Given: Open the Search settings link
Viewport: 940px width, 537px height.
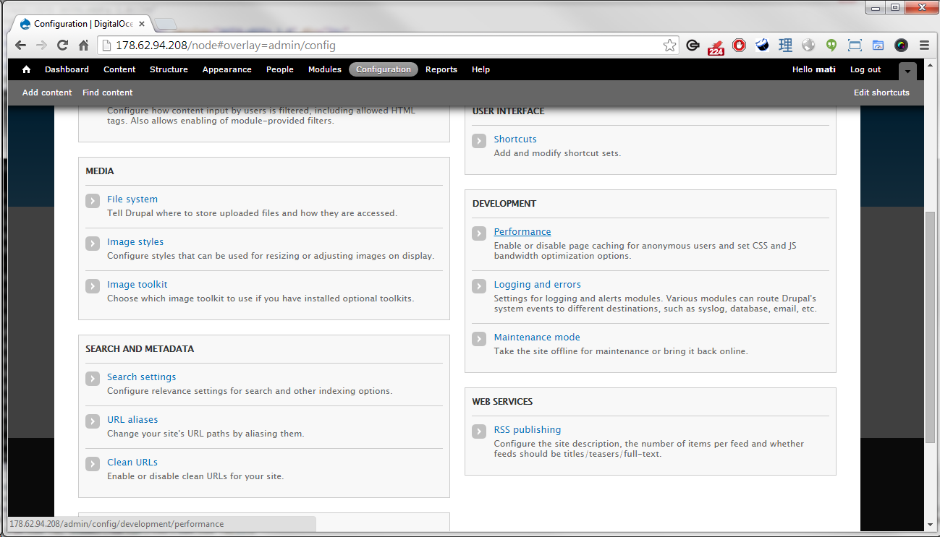Looking at the screenshot, I should coord(142,377).
